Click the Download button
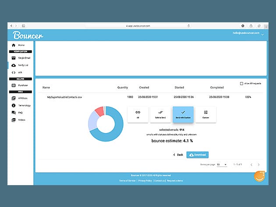 point(198,154)
